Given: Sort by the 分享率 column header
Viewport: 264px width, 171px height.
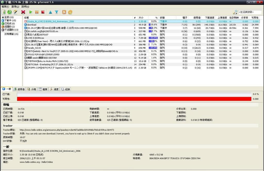Looking at the screenshot, I should point(244,18).
